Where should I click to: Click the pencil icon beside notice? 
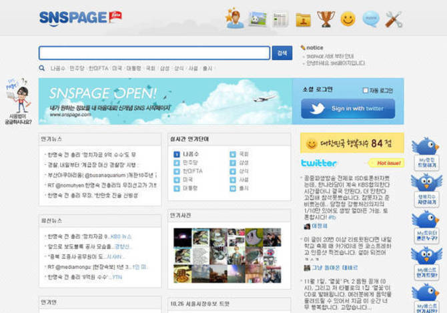pos(303,47)
